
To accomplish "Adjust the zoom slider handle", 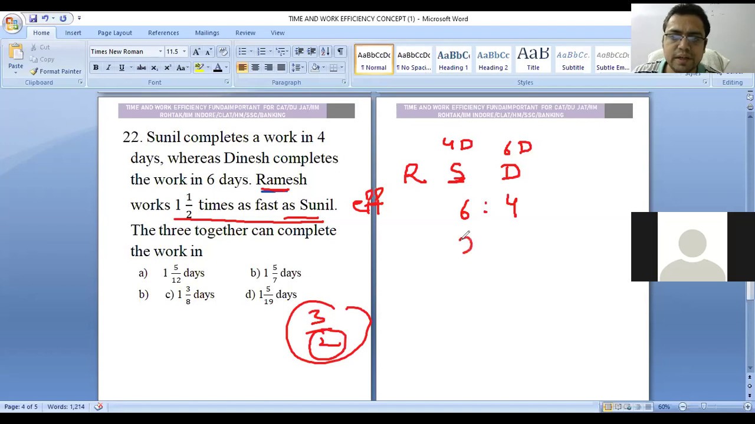I will [704, 407].
